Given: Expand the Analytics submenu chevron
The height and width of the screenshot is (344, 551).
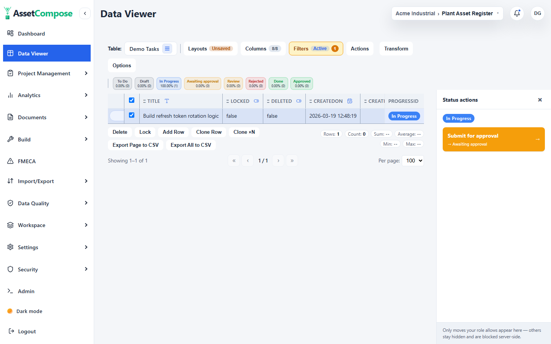Looking at the screenshot, I should click(x=86, y=95).
